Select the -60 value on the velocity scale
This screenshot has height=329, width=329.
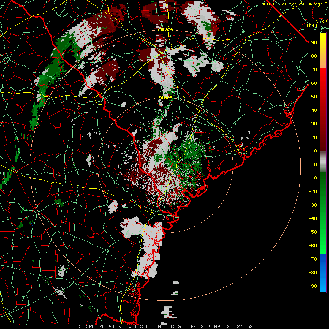click(x=313, y=246)
